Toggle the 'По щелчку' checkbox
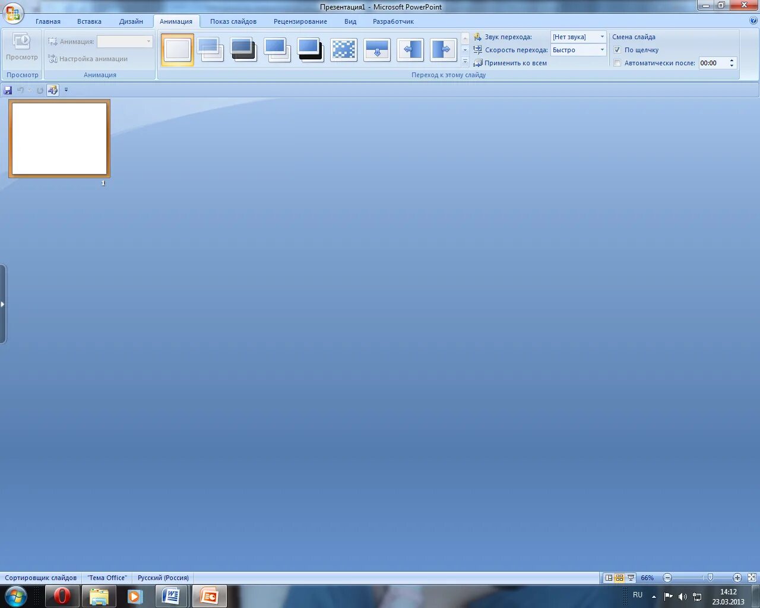 617,50
